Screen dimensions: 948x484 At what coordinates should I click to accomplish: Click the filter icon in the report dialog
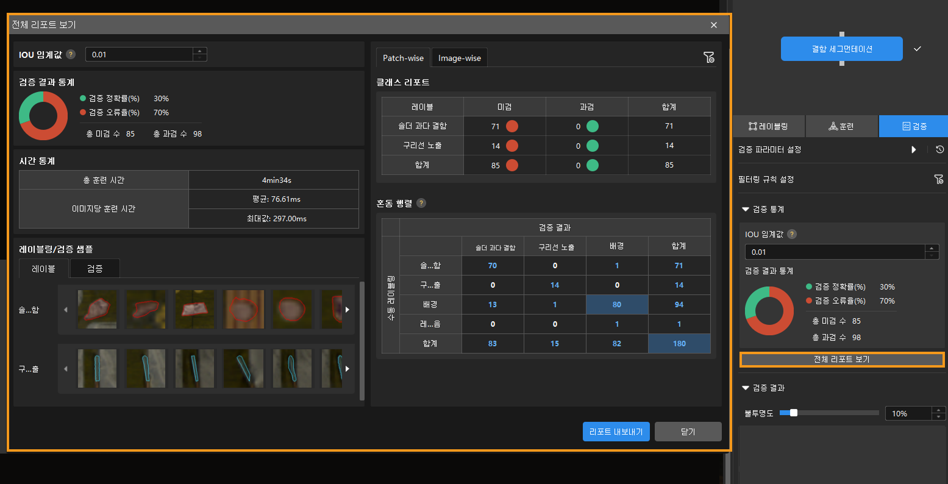708,57
